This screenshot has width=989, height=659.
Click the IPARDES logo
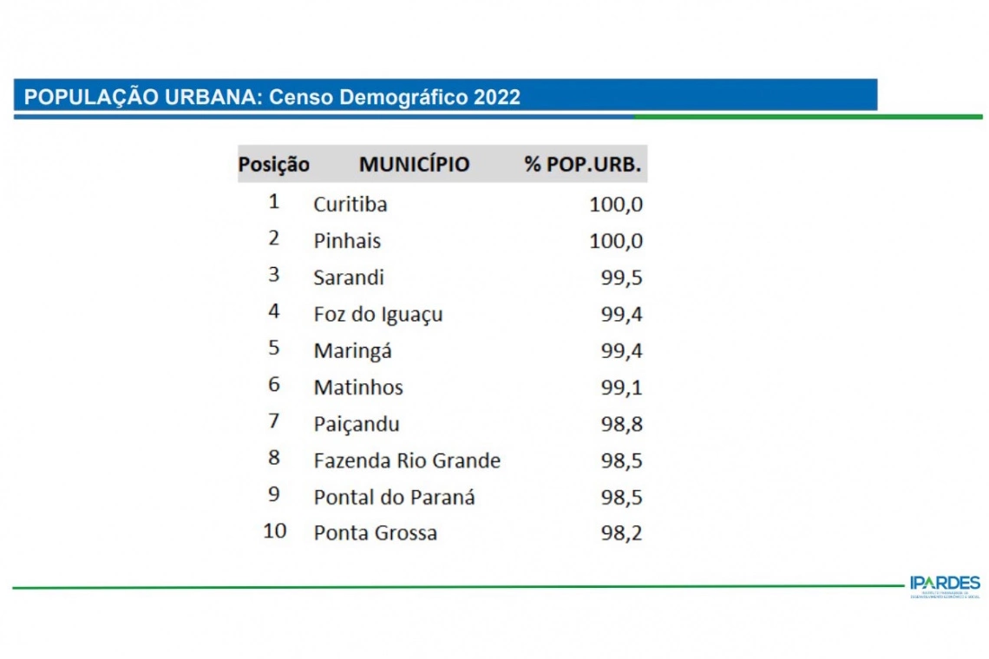(x=945, y=585)
